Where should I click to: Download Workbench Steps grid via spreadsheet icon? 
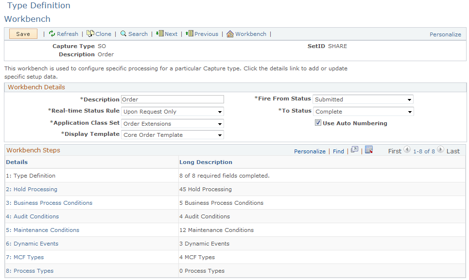[369, 150]
